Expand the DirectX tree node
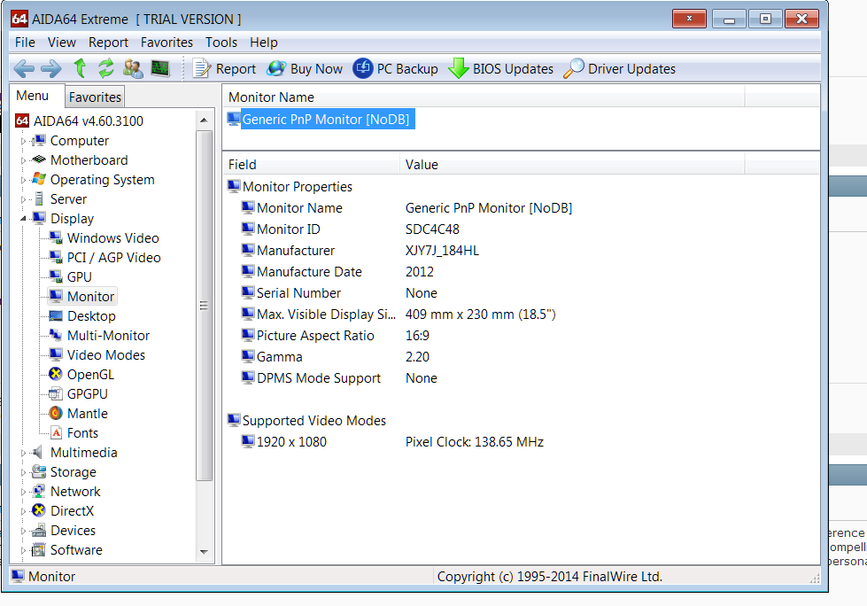The width and height of the screenshot is (867, 606). 23,511
